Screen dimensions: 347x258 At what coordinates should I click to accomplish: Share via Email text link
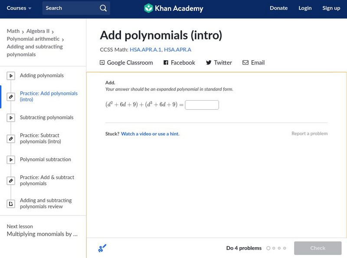tap(258, 62)
